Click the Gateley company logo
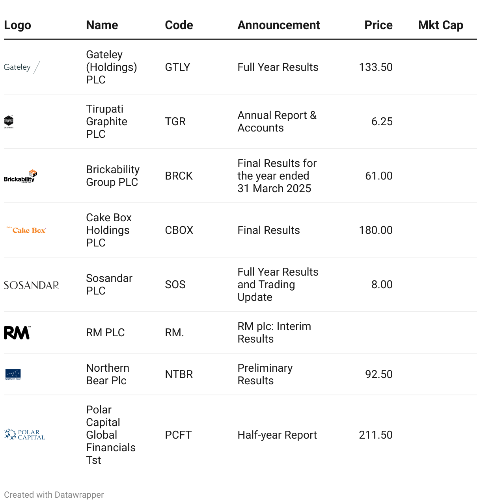The width and height of the screenshot is (481, 504). point(22,67)
